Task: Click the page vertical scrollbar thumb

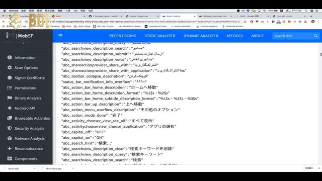Action: [x=321, y=54]
